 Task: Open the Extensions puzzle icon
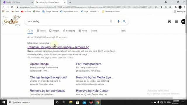pyautogui.click(x=176, y=7)
